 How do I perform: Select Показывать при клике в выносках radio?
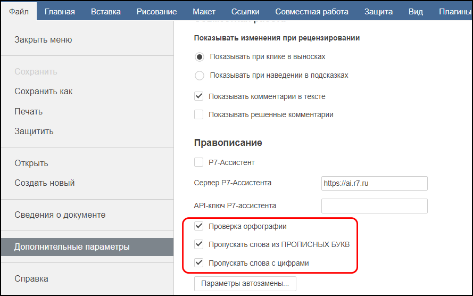(199, 57)
